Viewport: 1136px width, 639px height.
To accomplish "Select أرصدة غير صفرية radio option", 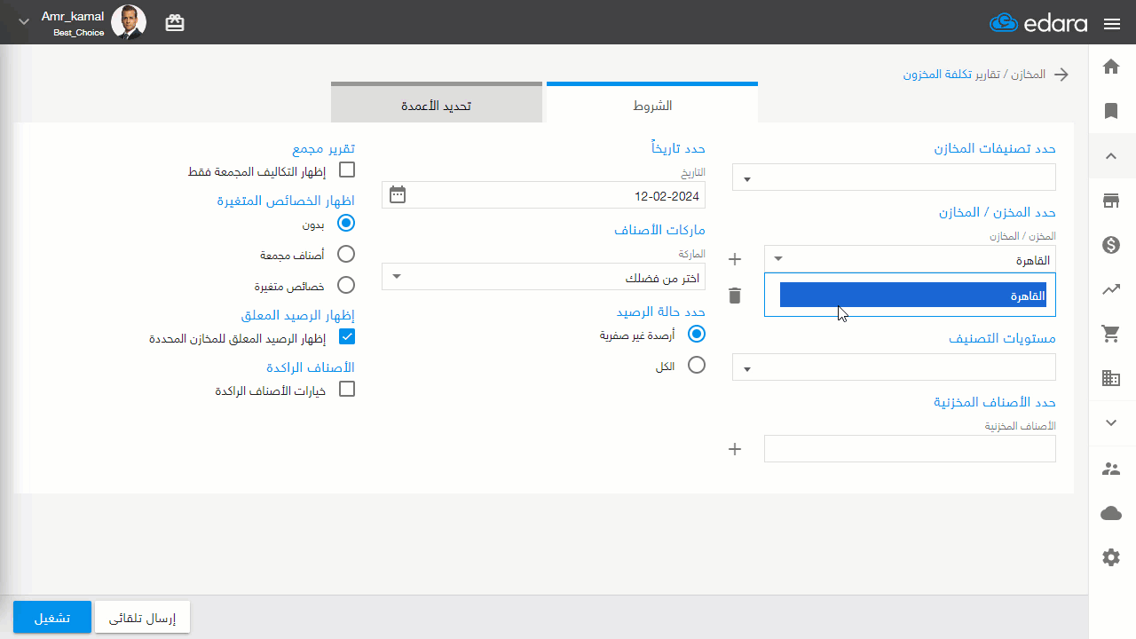I will 697,334.
